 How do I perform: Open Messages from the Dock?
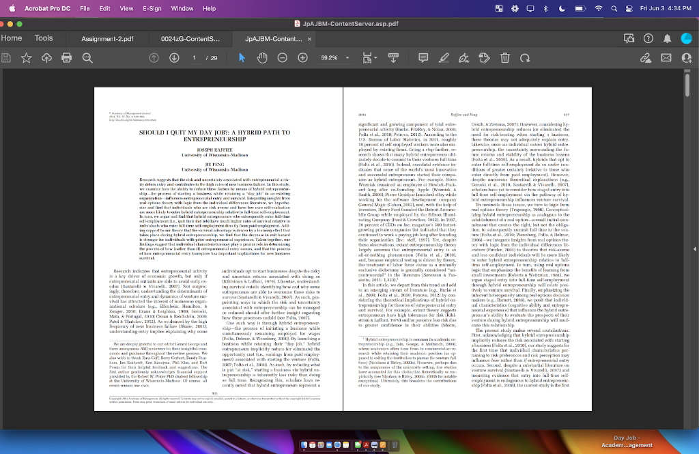[x=358, y=444]
